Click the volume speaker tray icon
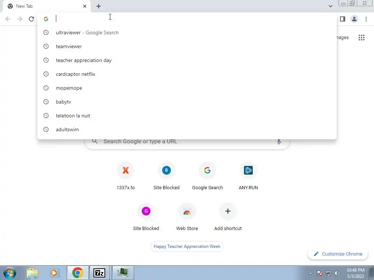This screenshot has width=374, height=280. (x=337, y=273)
